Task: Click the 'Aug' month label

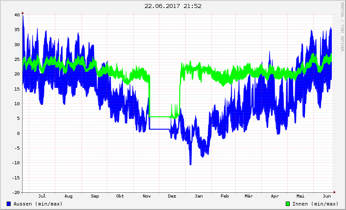Action: click(68, 196)
